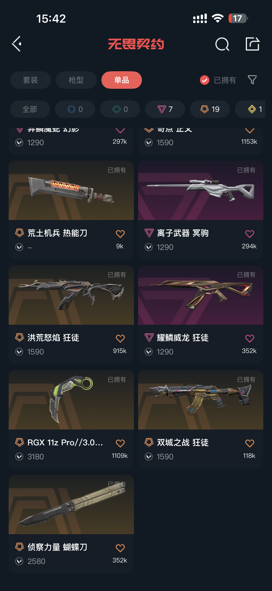272x591 pixels.
Task: Open 侦察力量 蝴蝶刀 knife thumbnail
Action: pyautogui.click(x=71, y=504)
